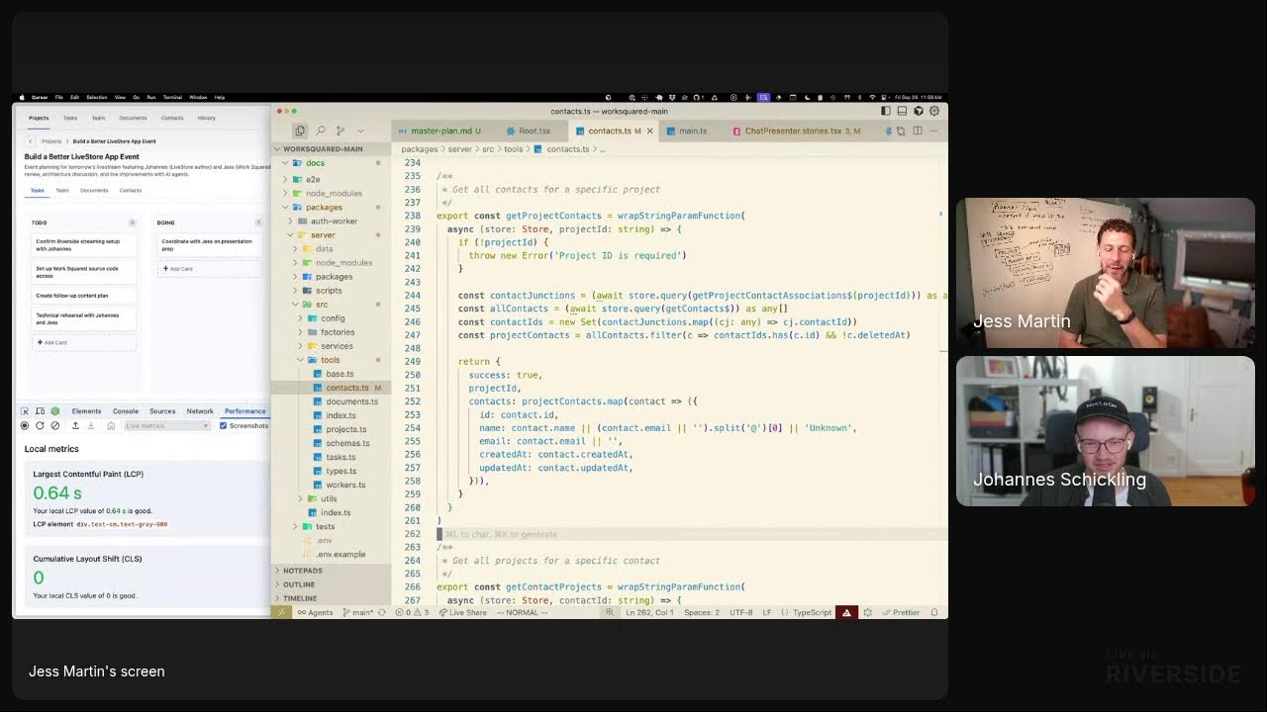Open the Console tab in DevTools
Image resolution: width=1267 pixels, height=712 pixels.
click(x=126, y=411)
